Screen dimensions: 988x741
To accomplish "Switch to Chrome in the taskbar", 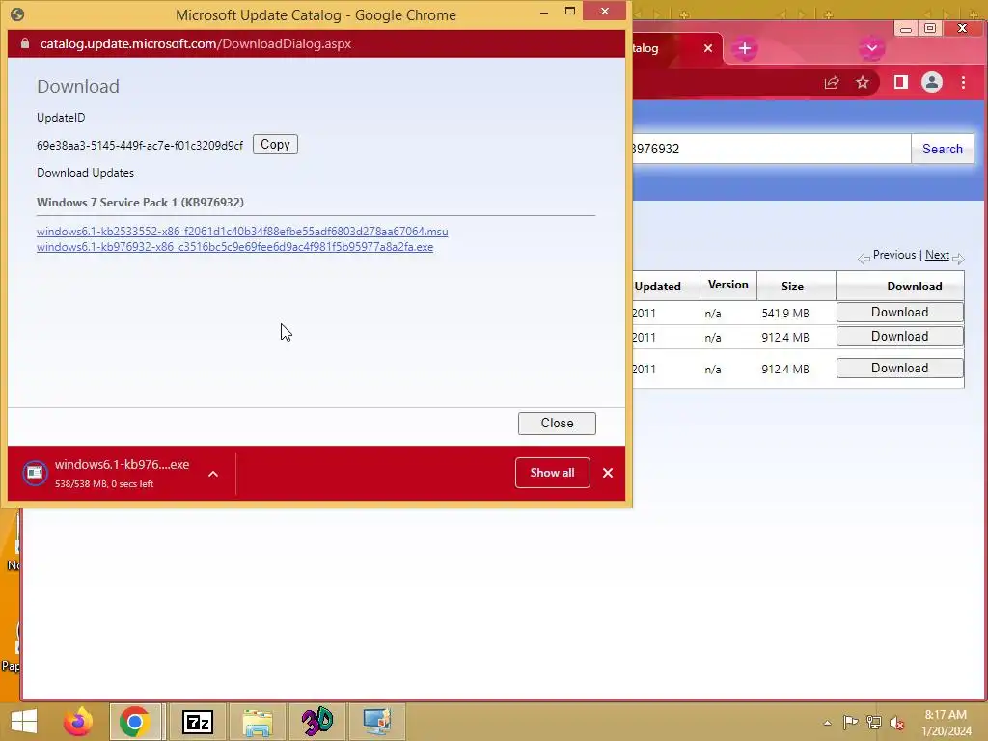I will coord(135,722).
